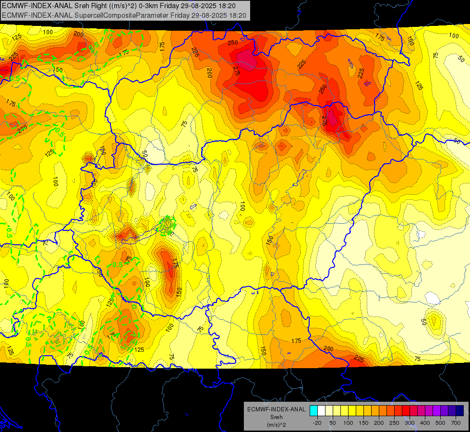Image resolution: width=470 pixels, height=432 pixels.
Task: Click the legend's (m/s)^2 unit label
Action: tap(277, 425)
